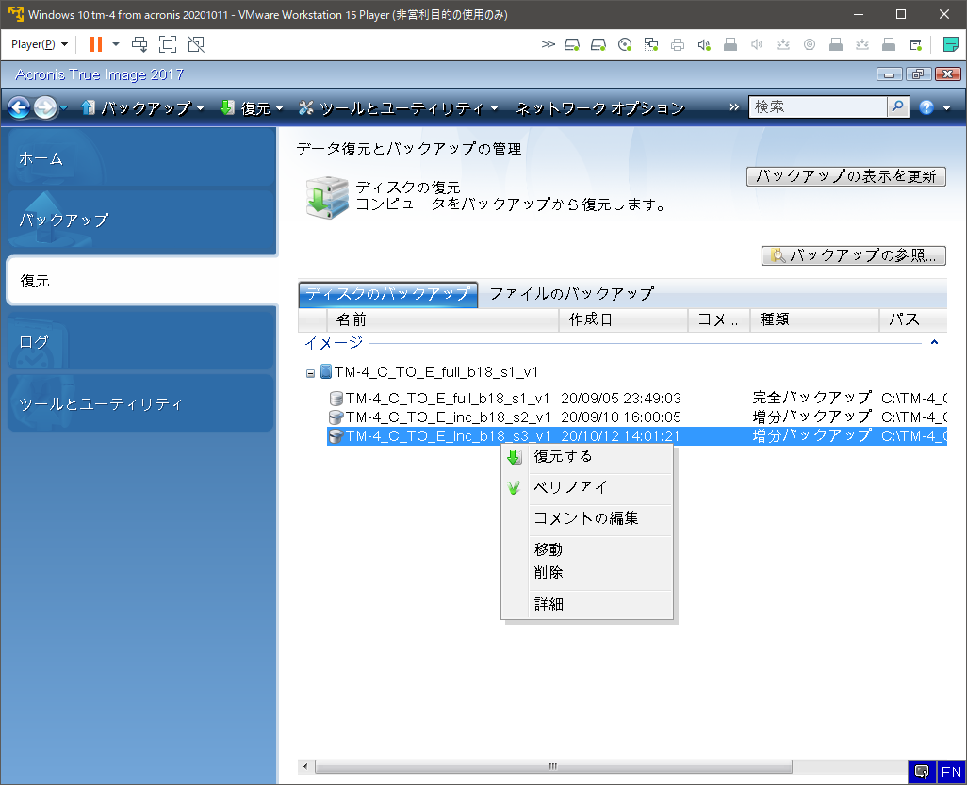Choose 復元する from the context menu
Viewport: 967px width, 785px height.
tap(587, 457)
